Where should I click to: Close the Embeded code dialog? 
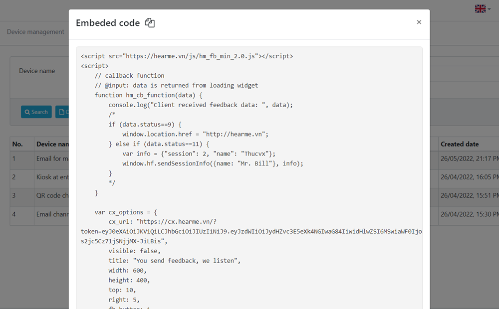419,22
